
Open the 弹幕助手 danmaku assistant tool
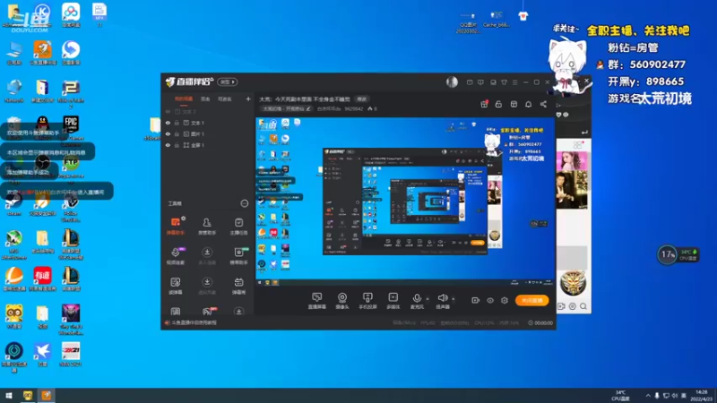(x=175, y=227)
